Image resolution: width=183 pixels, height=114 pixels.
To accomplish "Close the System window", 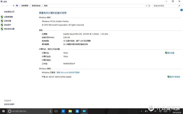I will click(x=180, y=1).
